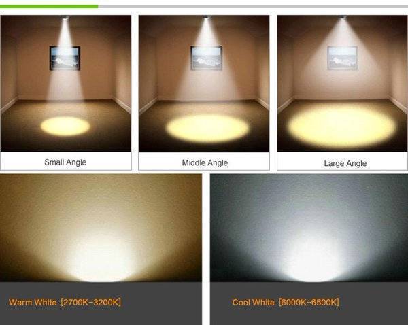Click the gray unfilled progress bar section
The height and width of the screenshot is (325, 408).
(x=253, y=7)
